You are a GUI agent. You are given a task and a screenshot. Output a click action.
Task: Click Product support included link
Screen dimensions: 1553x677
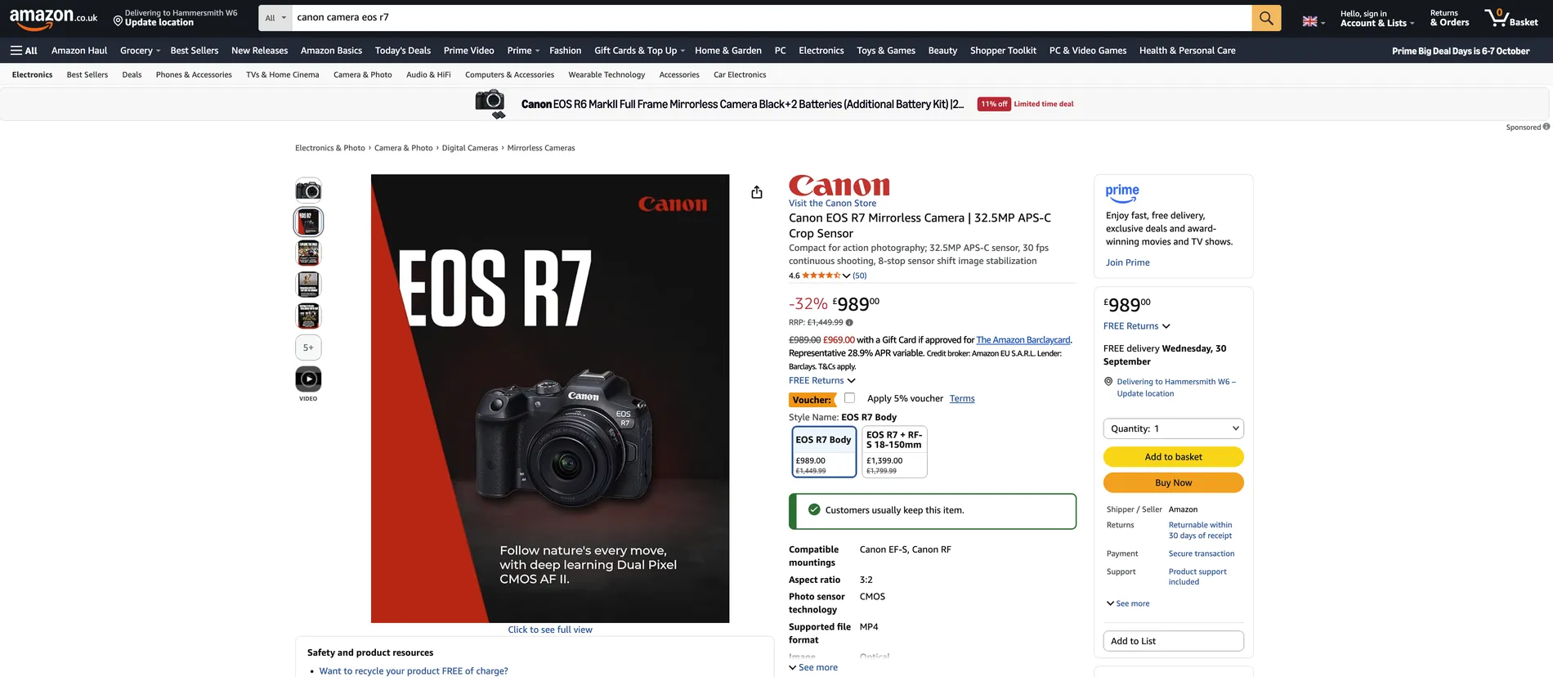pos(1197,577)
